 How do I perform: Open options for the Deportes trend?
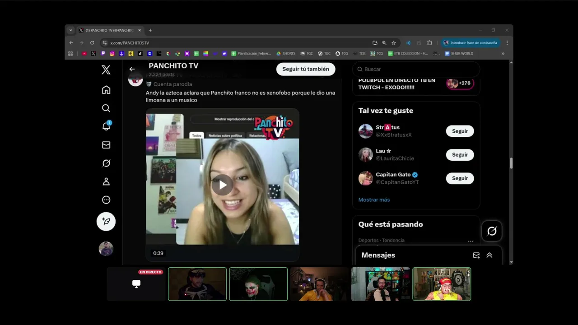[x=471, y=241]
